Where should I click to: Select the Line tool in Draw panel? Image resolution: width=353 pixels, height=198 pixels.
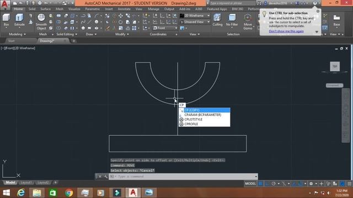[x=89, y=22]
